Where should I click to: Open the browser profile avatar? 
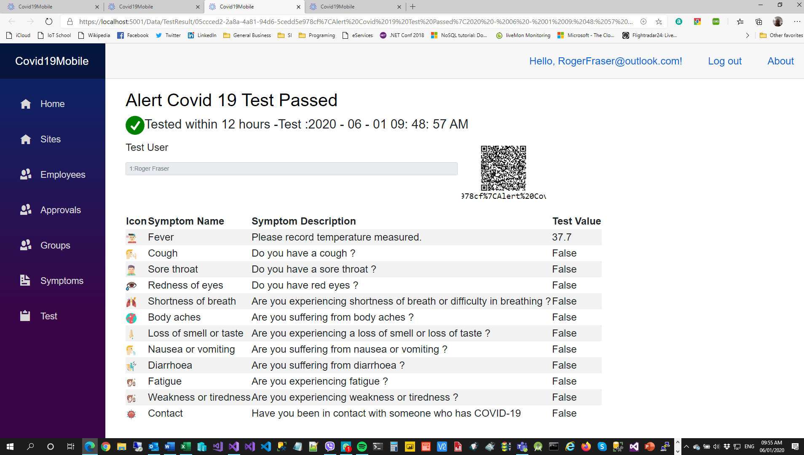pos(778,21)
